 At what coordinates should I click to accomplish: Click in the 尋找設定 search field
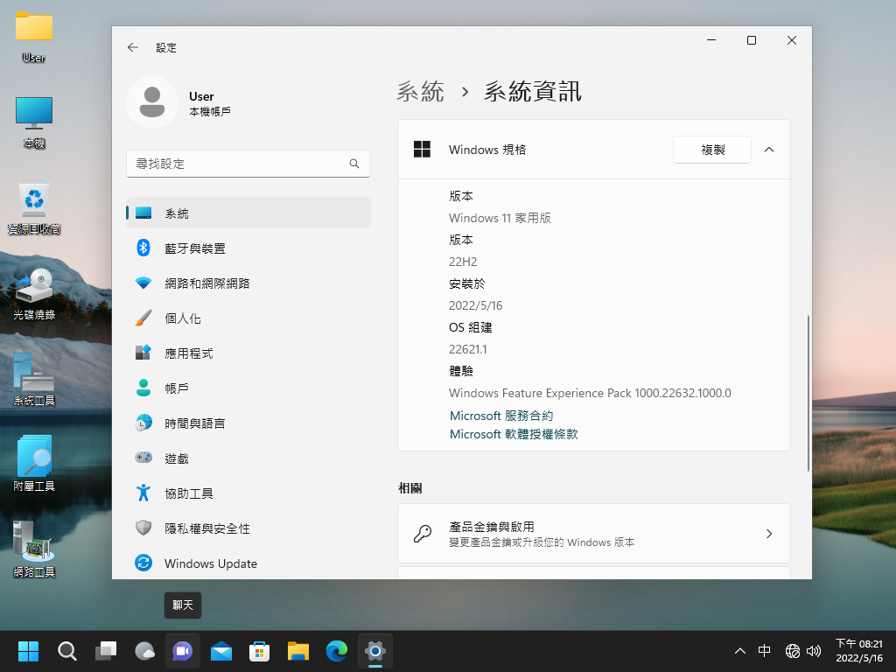248,164
